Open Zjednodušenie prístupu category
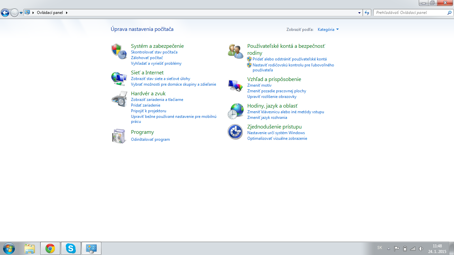The width and height of the screenshot is (454, 255). click(x=275, y=127)
